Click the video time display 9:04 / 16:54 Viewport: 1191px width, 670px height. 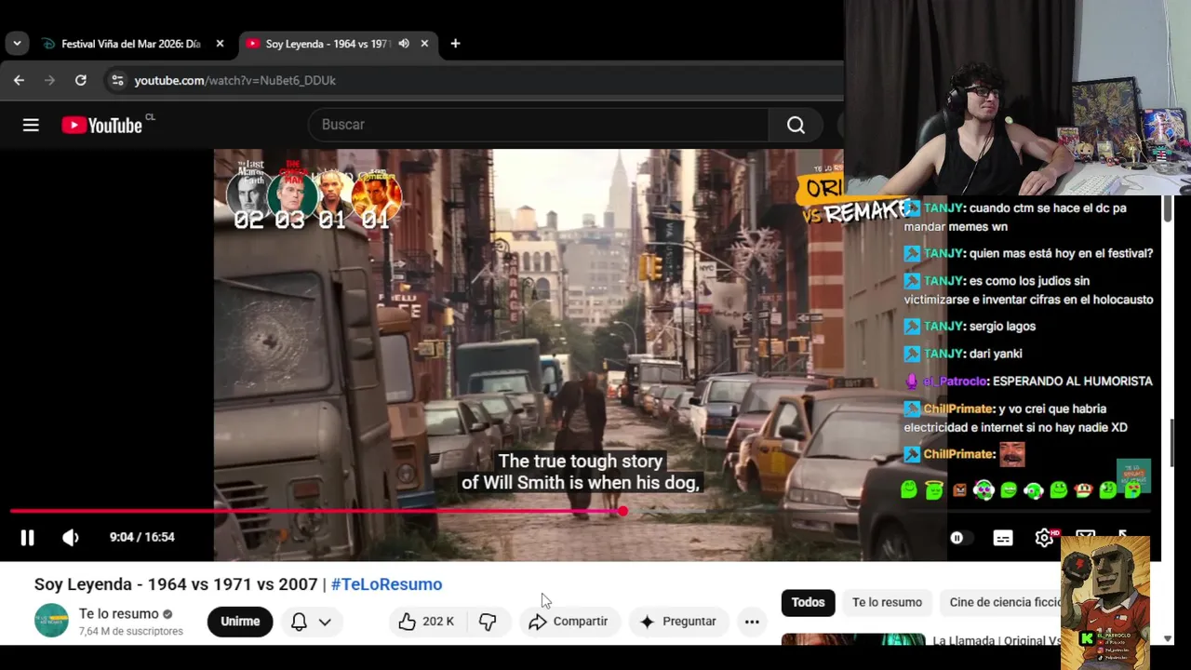pyautogui.click(x=141, y=537)
